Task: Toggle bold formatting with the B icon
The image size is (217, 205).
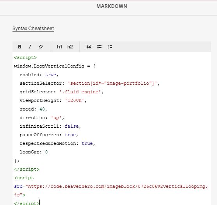Action: pos(20,47)
